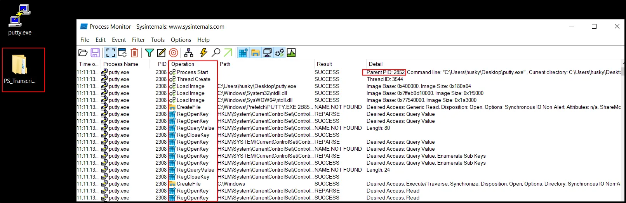The image size is (626, 203).
Task: Toggle Show File System Activity filter
Action: click(x=255, y=53)
